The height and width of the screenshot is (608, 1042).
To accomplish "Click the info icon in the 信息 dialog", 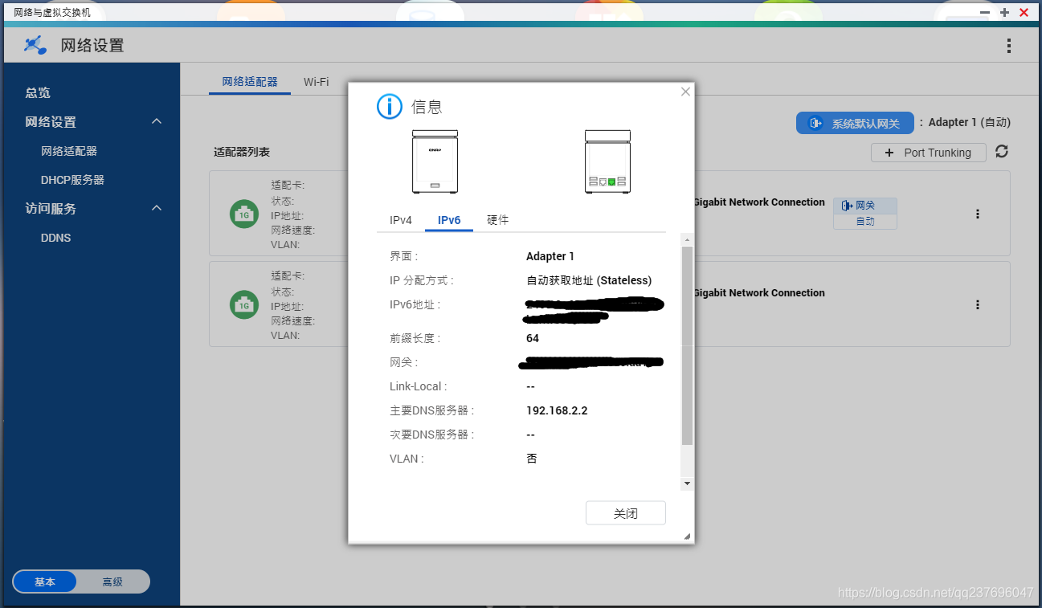I will (389, 106).
